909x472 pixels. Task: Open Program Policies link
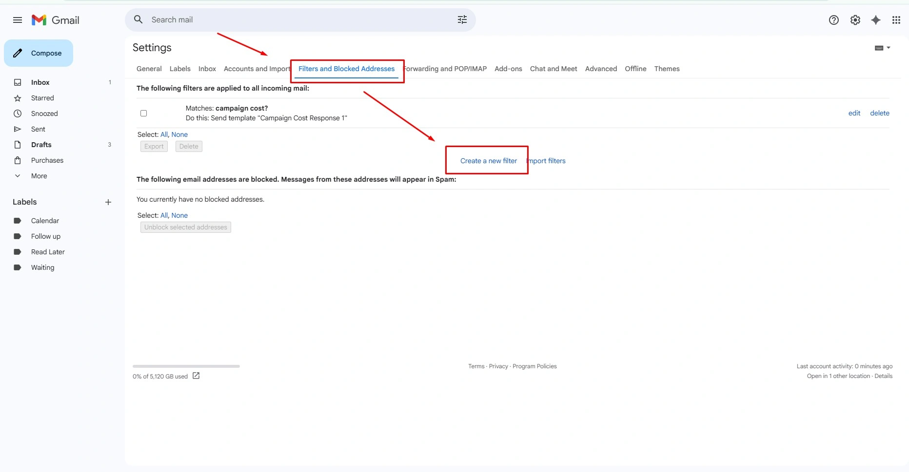[x=534, y=366]
